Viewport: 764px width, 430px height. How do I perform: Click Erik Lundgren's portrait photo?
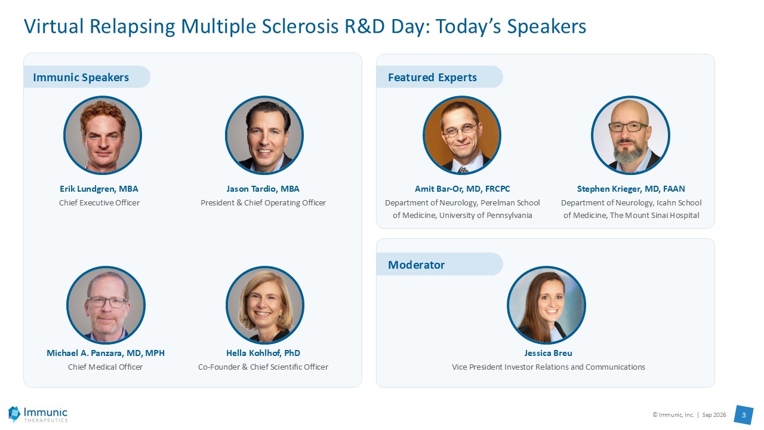(103, 135)
